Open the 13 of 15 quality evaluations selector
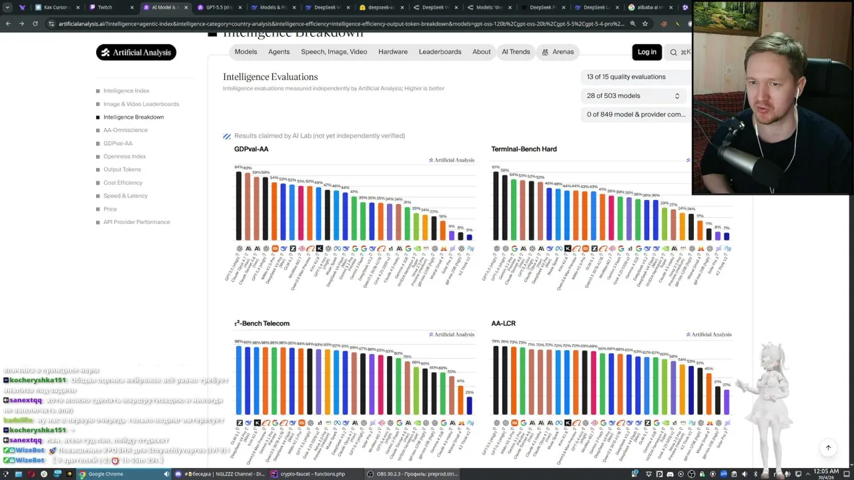 633,77
